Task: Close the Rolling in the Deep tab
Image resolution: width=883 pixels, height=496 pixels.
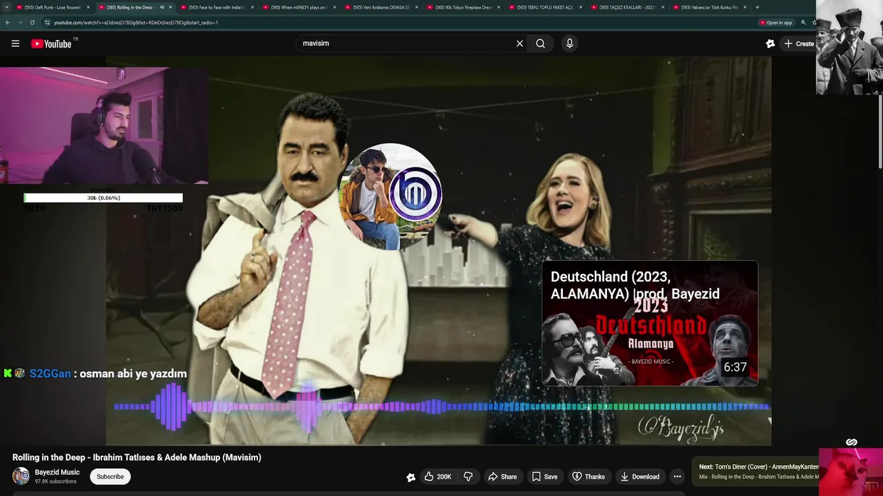Action: [170, 7]
